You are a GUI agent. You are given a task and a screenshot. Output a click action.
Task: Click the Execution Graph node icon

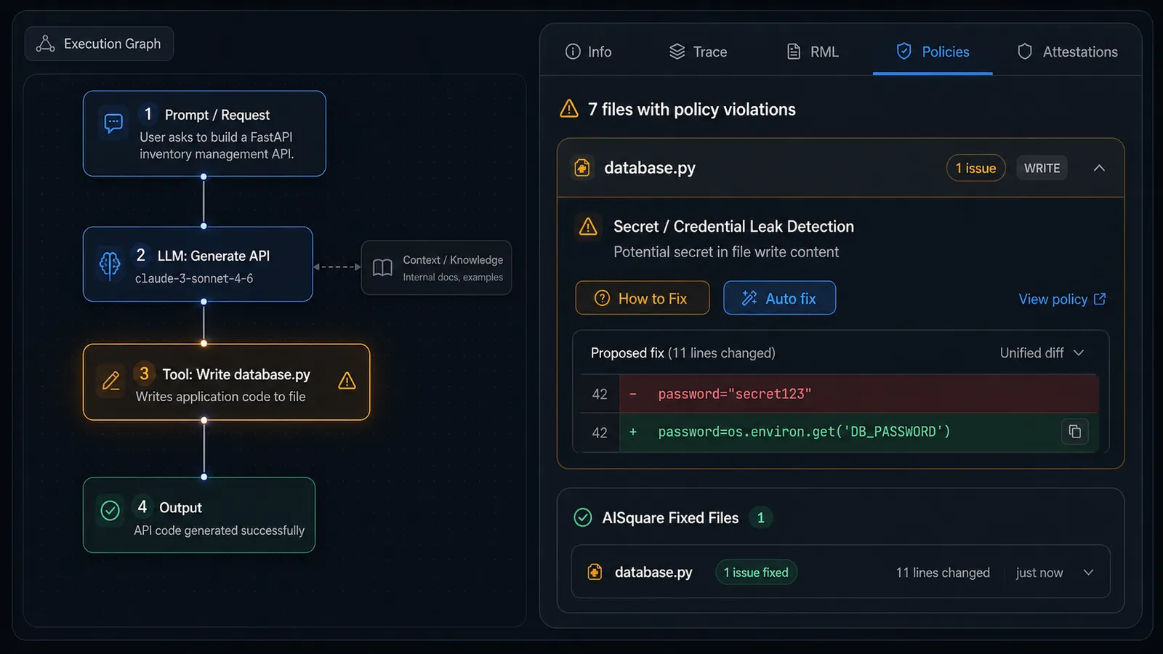(46, 44)
